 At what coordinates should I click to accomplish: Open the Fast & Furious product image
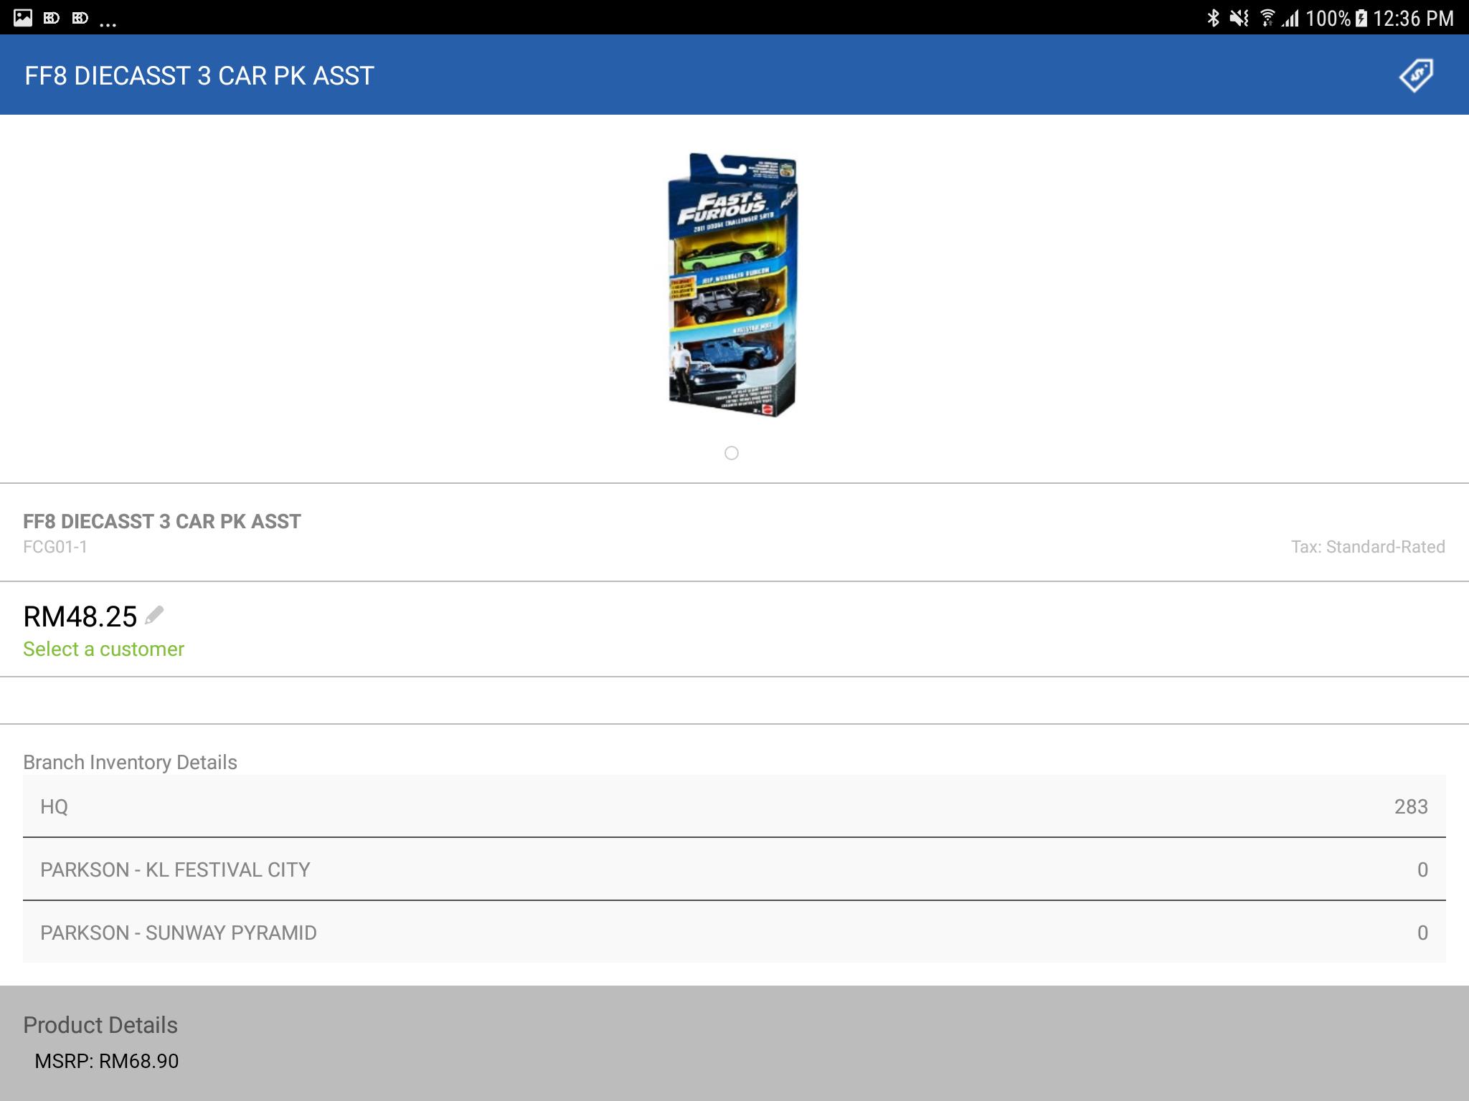point(732,284)
